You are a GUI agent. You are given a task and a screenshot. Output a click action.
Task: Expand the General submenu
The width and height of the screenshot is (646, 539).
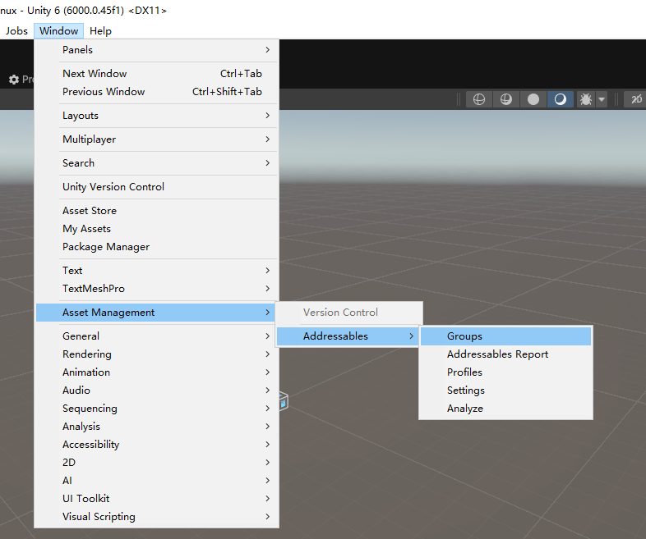tap(156, 336)
